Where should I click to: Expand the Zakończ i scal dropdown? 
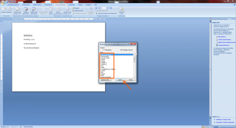[121, 11]
